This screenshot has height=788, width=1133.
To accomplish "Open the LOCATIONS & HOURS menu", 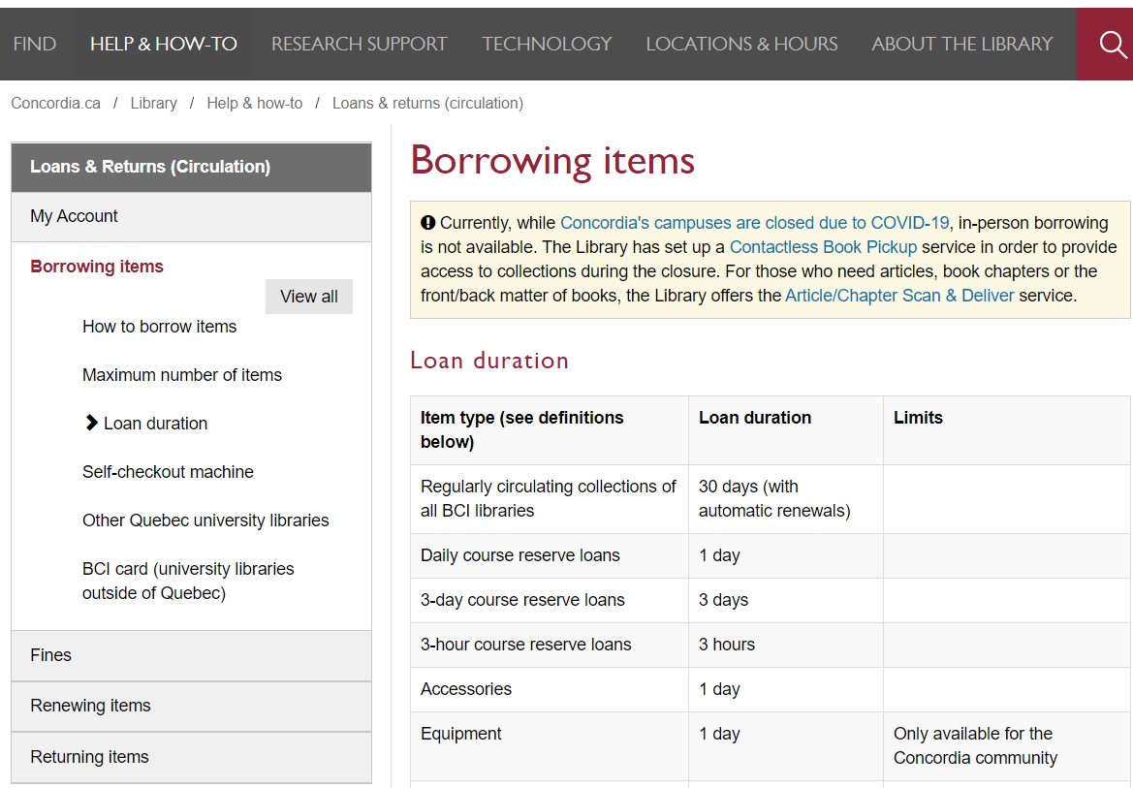I will coord(741,44).
